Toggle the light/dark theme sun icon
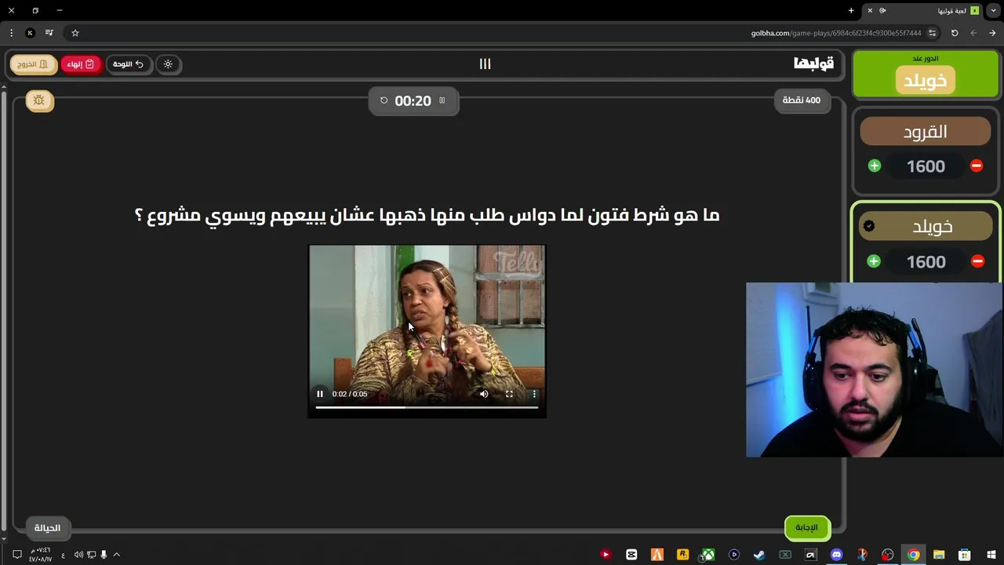 click(x=168, y=64)
